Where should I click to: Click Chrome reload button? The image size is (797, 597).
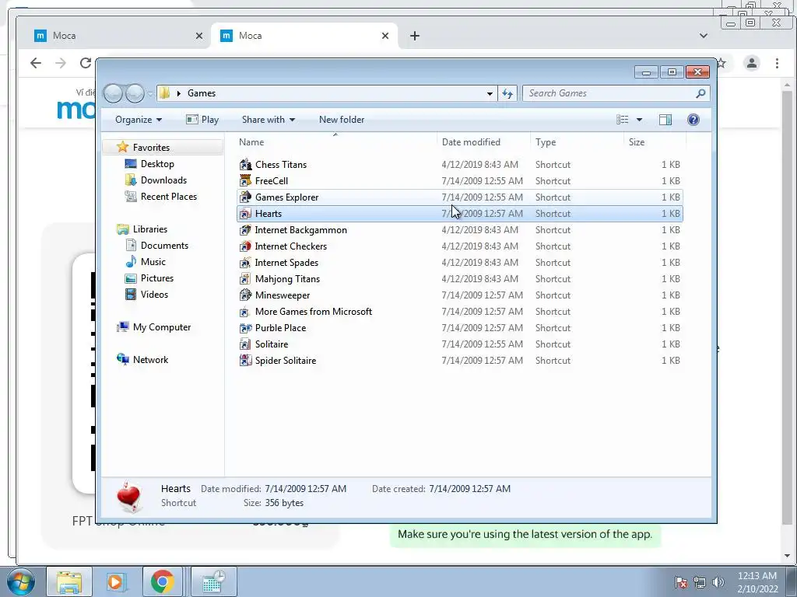click(x=86, y=63)
